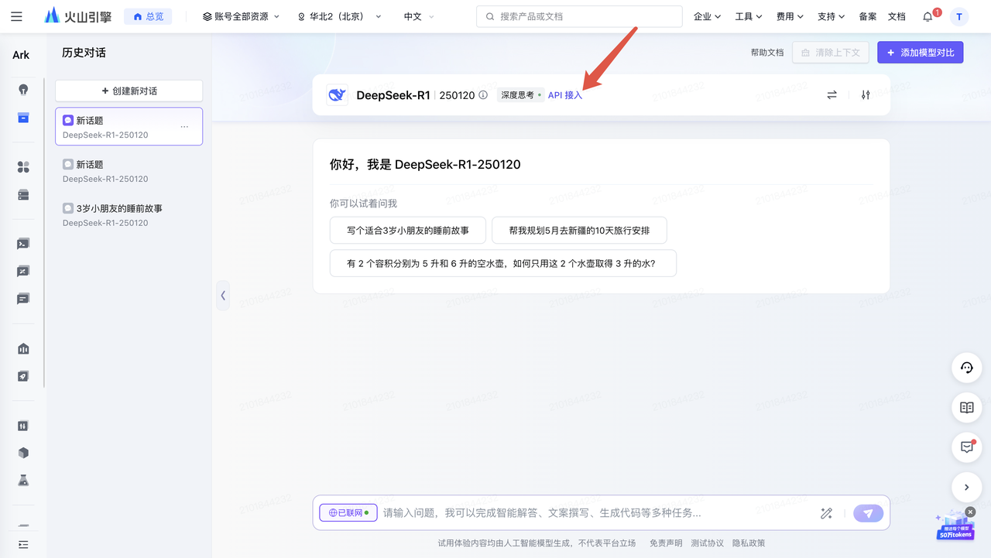This screenshot has width=991, height=558.
Task: Click the magic wand prompt optimizer
Action: click(826, 513)
